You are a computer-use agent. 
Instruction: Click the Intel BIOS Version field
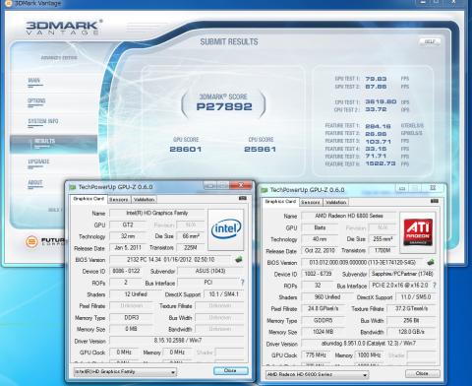pos(170,260)
